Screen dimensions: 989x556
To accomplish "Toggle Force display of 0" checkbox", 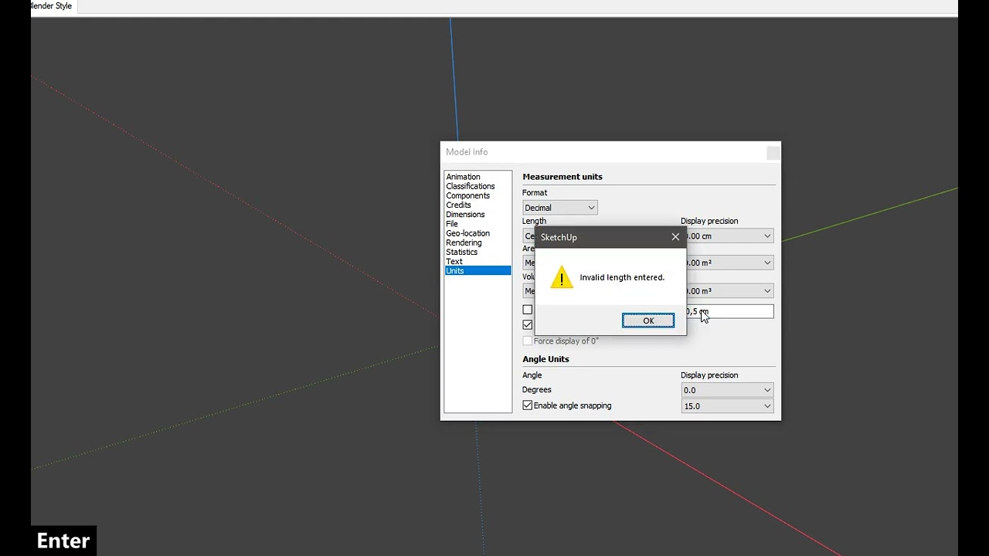I will 528,341.
